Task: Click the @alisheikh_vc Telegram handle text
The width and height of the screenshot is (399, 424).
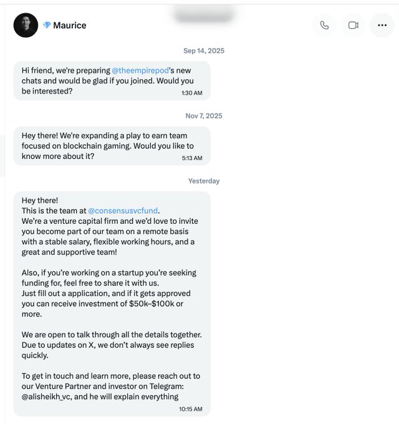Action: [x=47, y=397]
